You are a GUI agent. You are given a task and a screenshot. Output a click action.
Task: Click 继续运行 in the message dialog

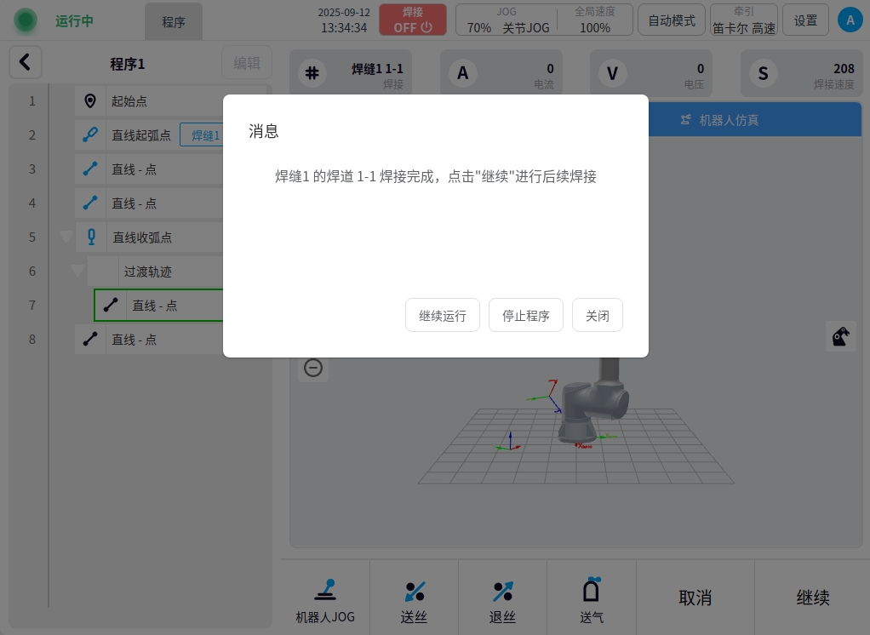pyautogui.click(x=442, y=315)
